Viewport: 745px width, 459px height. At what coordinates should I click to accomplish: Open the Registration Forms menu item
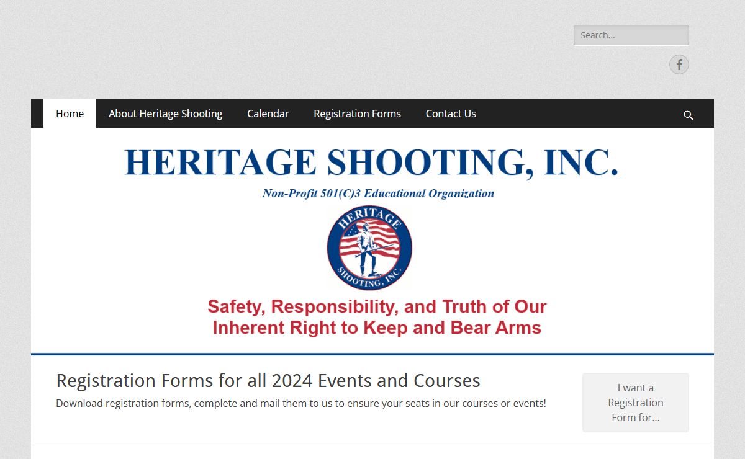pyautogui.click(x=357, y=114)
